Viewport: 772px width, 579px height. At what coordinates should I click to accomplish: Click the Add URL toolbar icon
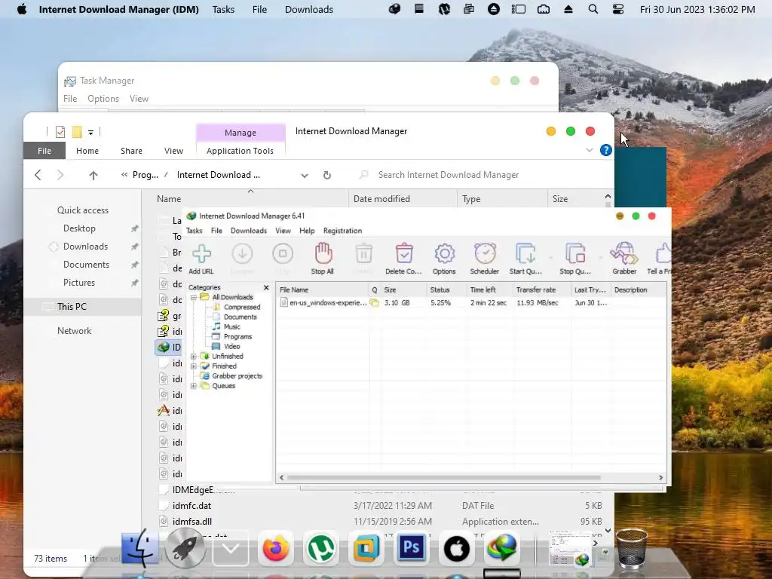[x=201, y=254]
